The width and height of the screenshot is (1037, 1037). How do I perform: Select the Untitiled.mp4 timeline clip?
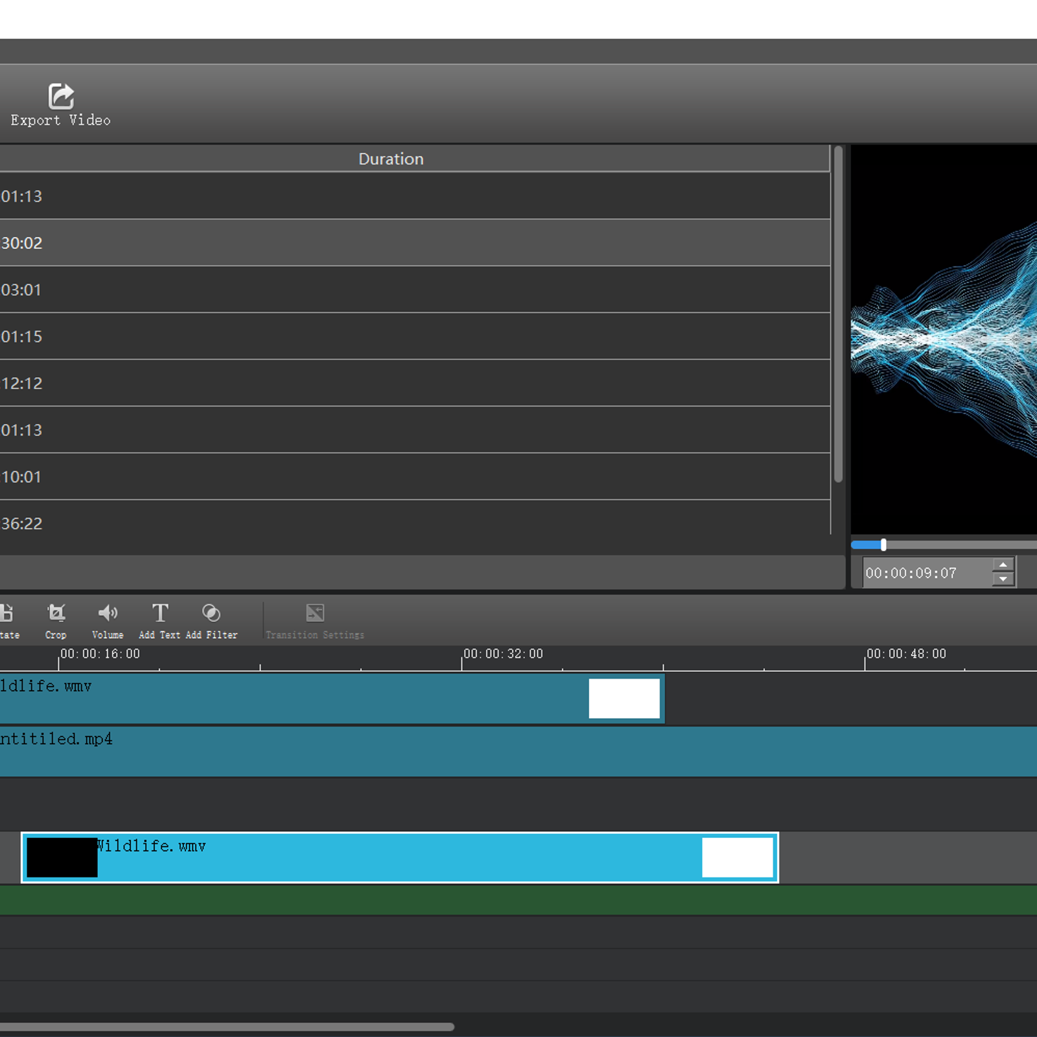[x=518, y=752]
